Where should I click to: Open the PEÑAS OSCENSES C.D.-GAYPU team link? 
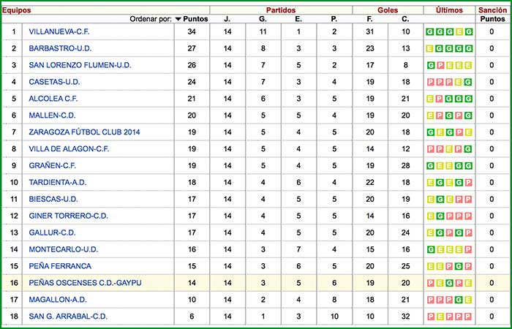[x=85, y=283]
